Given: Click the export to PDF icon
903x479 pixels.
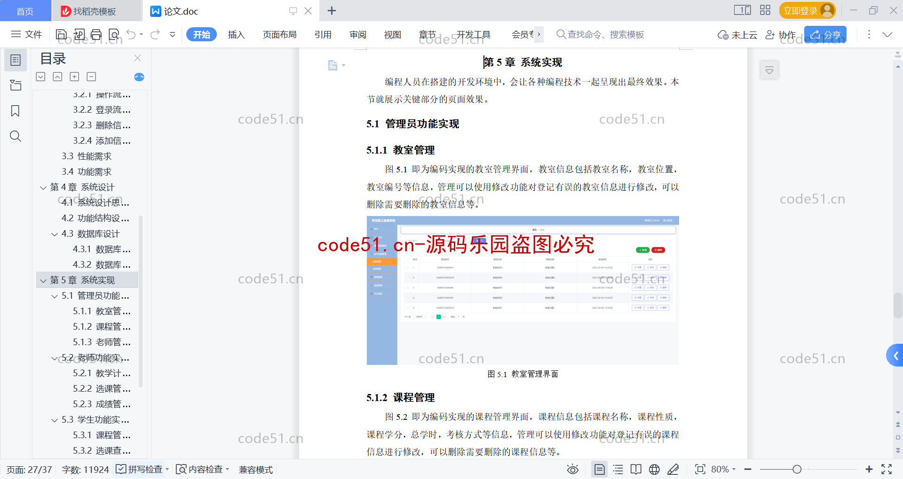Looking at the screenshot, I should point(79,34).
